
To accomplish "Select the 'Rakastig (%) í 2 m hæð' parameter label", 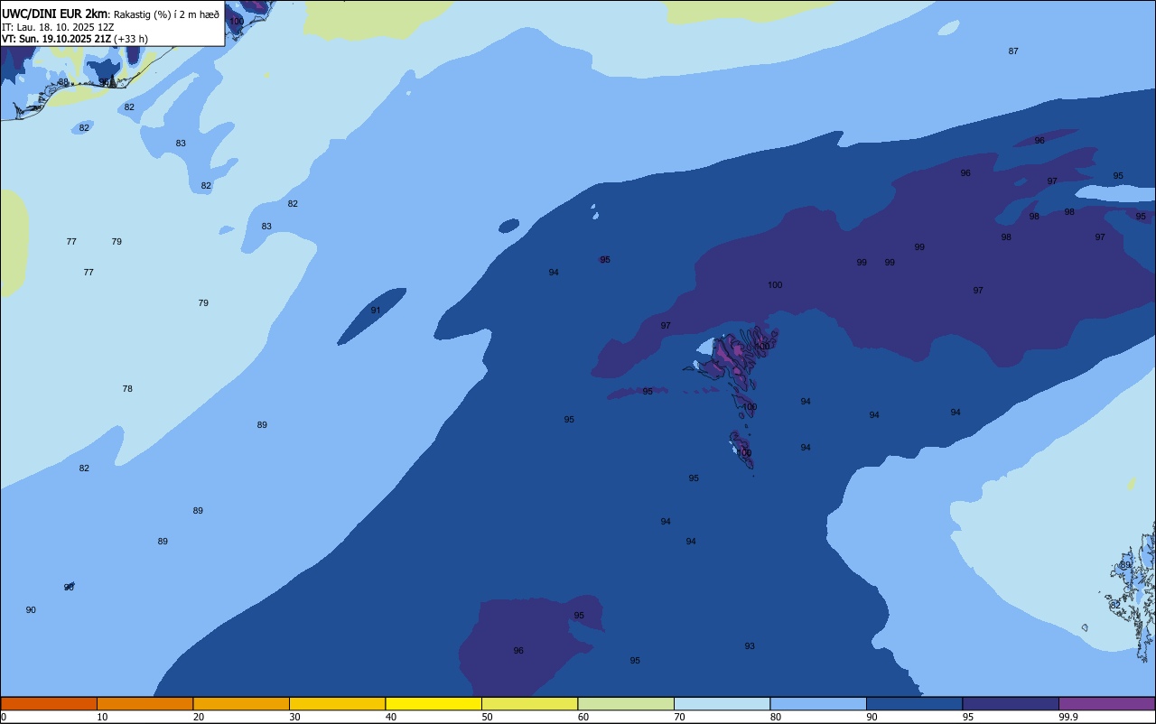I will point(166,14).
